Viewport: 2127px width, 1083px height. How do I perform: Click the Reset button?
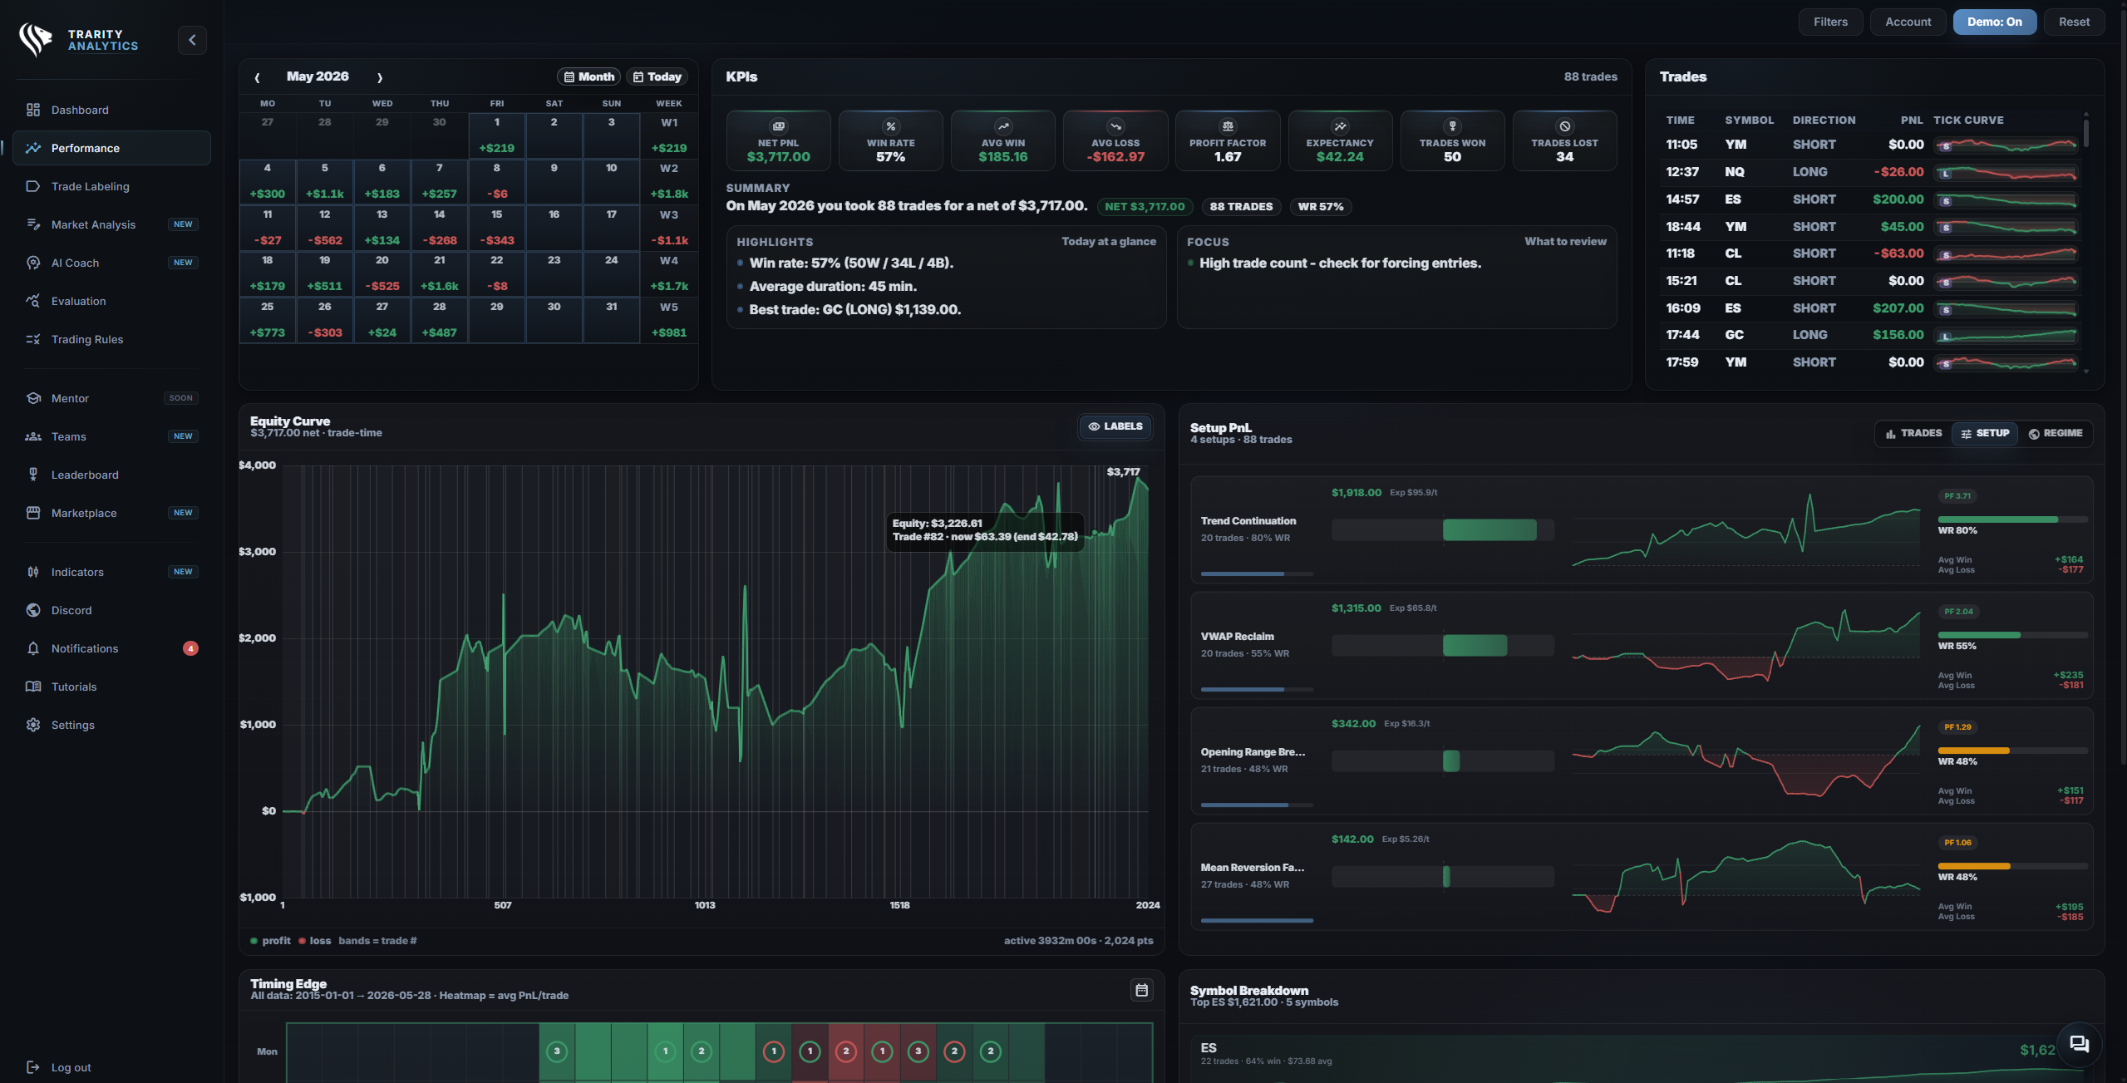(2074, 22)
